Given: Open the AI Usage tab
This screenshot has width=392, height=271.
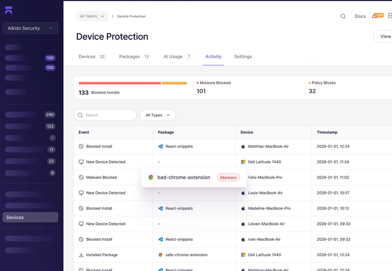Looking at the screenshot, I should (x=178, y=57).
